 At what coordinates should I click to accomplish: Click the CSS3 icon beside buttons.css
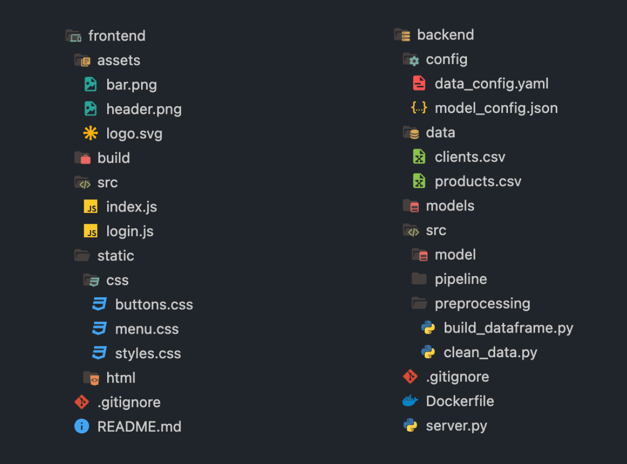tap(100, 304)
